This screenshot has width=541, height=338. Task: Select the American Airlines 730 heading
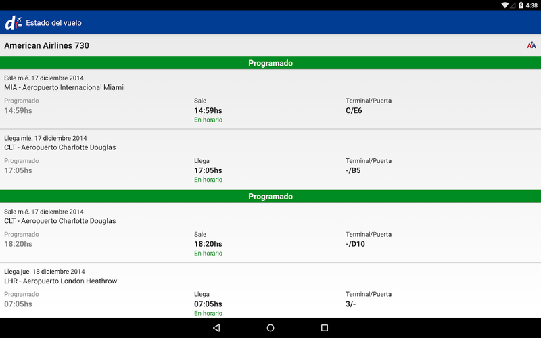click(x=47, y=45)
